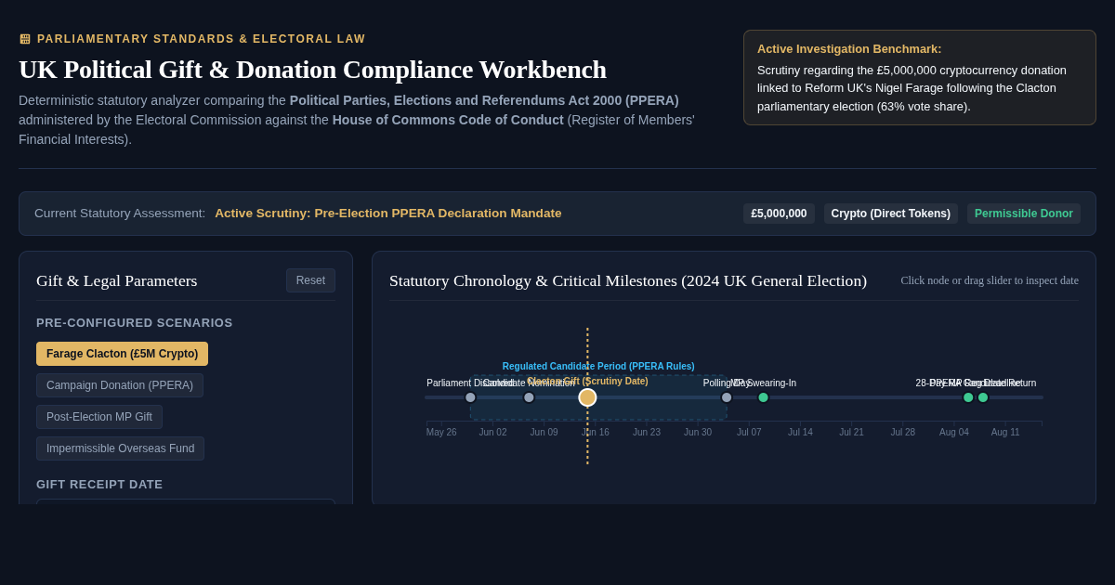Click the Crypto (Direct Tokens) badge

[x=891, y=214]
